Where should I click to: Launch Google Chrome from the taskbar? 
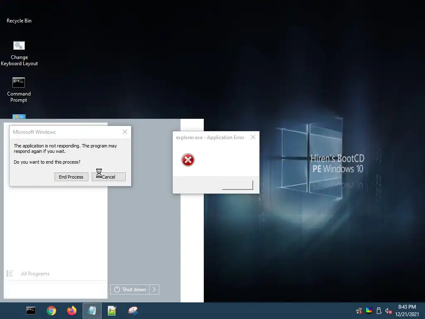pyautogui.click(x=51, y=311)
